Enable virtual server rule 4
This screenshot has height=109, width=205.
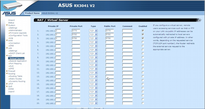[143, 42]
